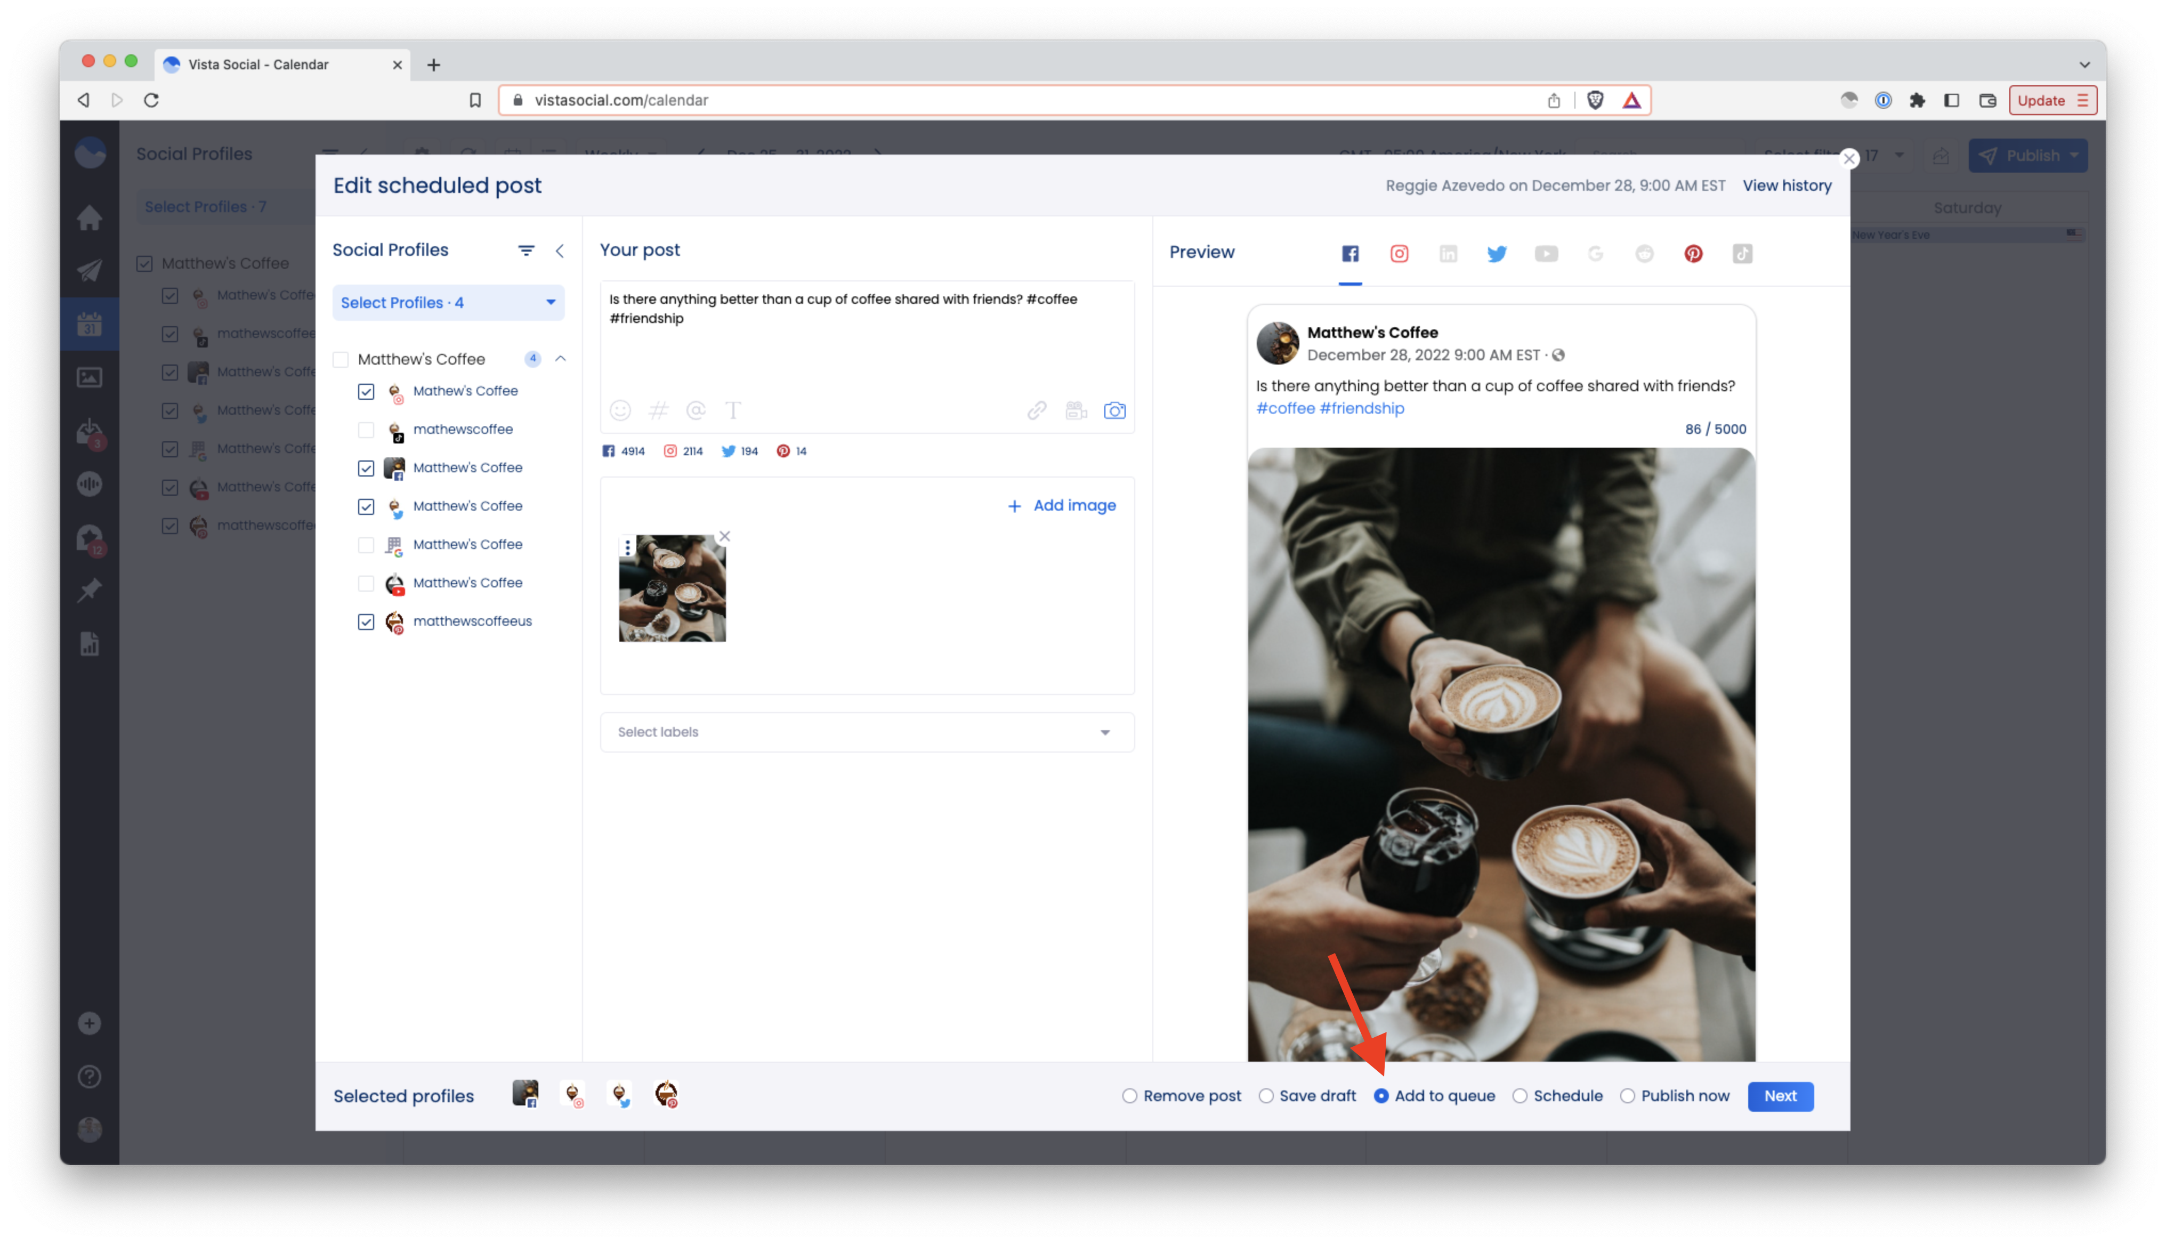The image size is (2166, 1244).
Task: Open the Select Profiles · 4 dropdown
Action: point(448,302)
